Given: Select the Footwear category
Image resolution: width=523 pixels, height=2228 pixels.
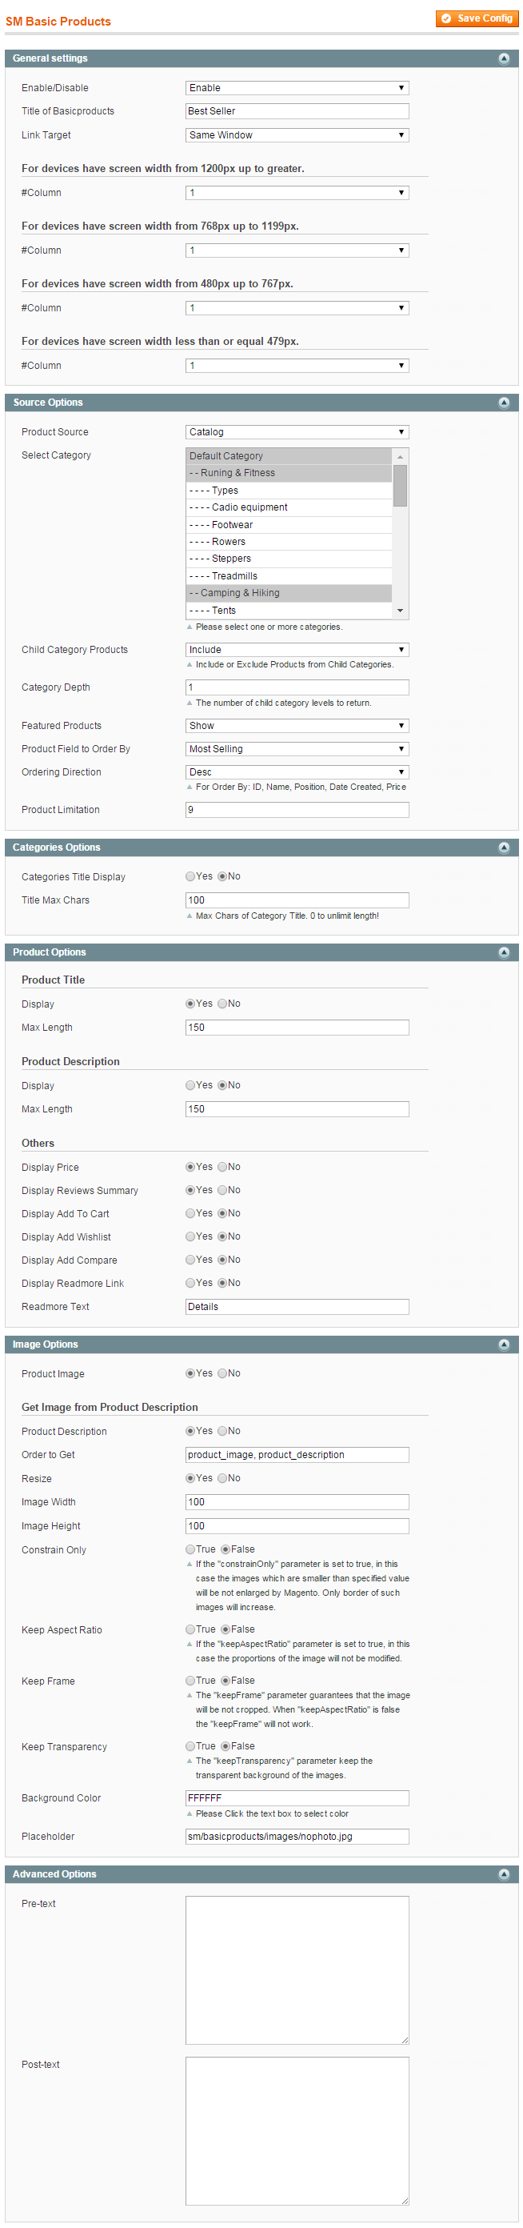Looking at the screenshot, I should pos(289,525).
